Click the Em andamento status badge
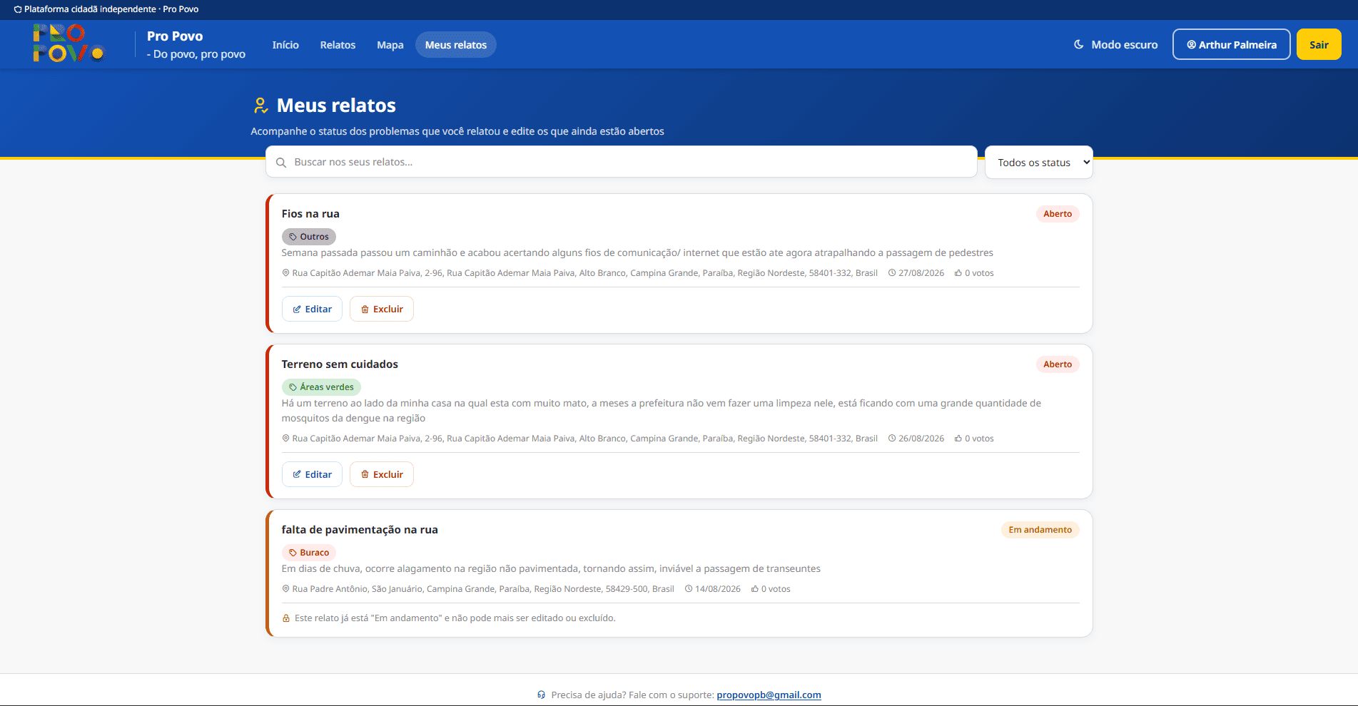The image size is (1358, 706). [x=1040, y=530]
